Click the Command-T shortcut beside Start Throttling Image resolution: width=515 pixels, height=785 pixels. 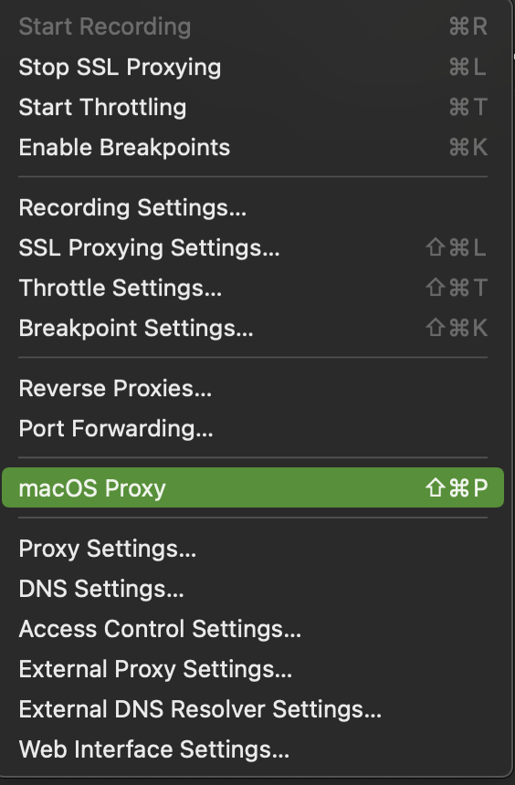[x=468, y=107]
